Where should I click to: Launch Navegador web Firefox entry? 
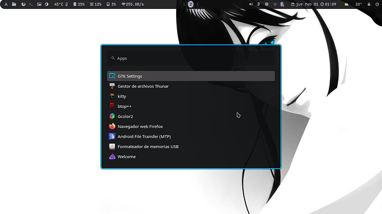[191, 127]
